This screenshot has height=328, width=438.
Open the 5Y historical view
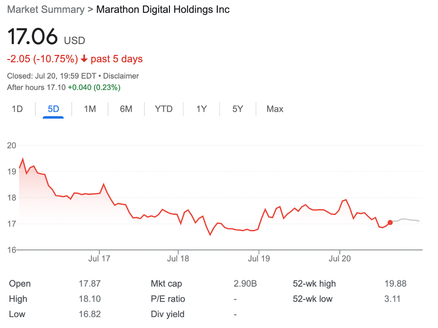tap(237, 109)
